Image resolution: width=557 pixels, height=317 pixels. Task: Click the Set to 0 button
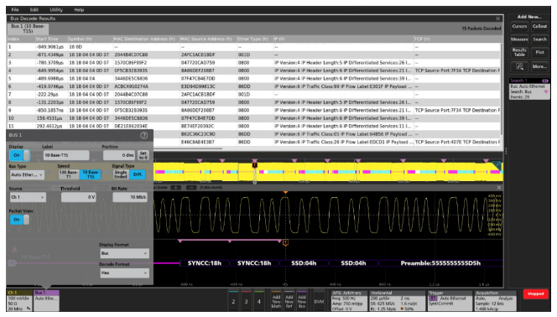[143, 155]
